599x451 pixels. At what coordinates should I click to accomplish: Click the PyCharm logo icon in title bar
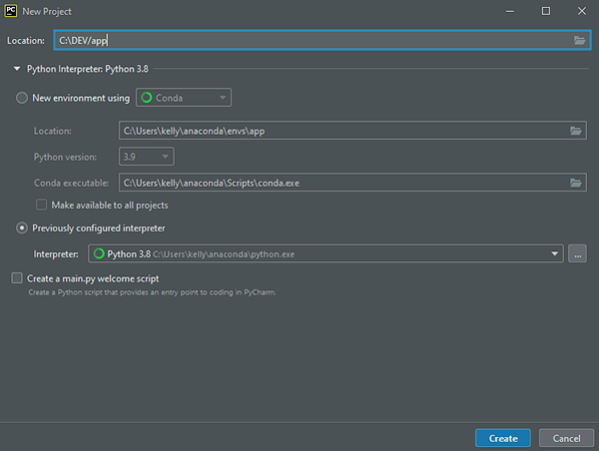(11, 11)
